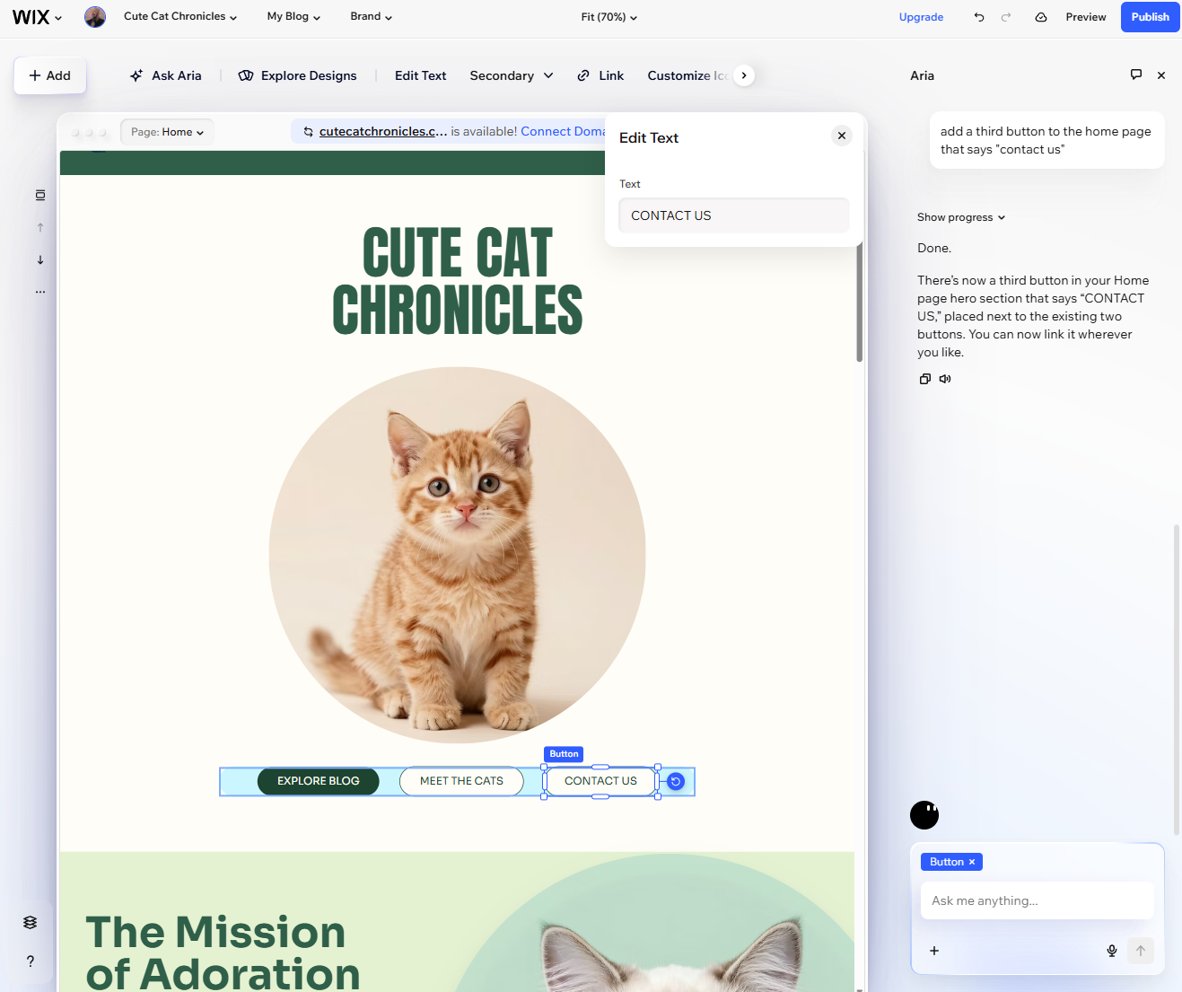Click inside the CONTACT US text field
This screenshot has width=1182, height=992.
(x=733, y=215)
